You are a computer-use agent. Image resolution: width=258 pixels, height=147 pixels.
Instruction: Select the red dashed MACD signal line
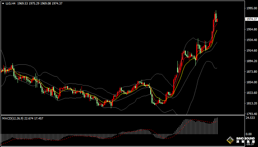click(x=198, y=121)
